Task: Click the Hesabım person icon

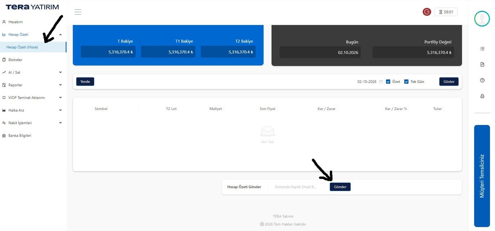Action: coord(4,22)
